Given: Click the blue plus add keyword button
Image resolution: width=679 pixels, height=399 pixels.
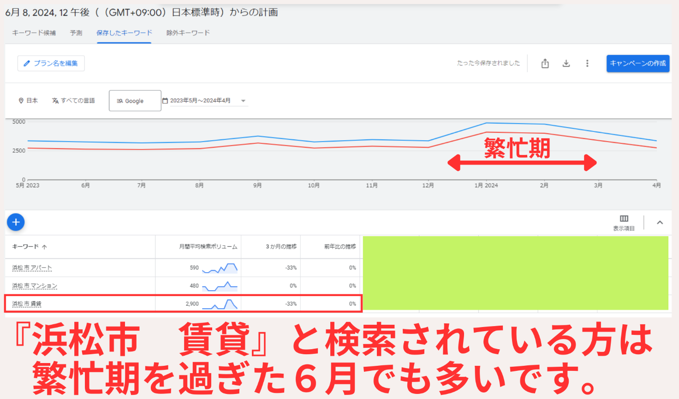Looking at the screenshot, I should [x=16, y=222].
